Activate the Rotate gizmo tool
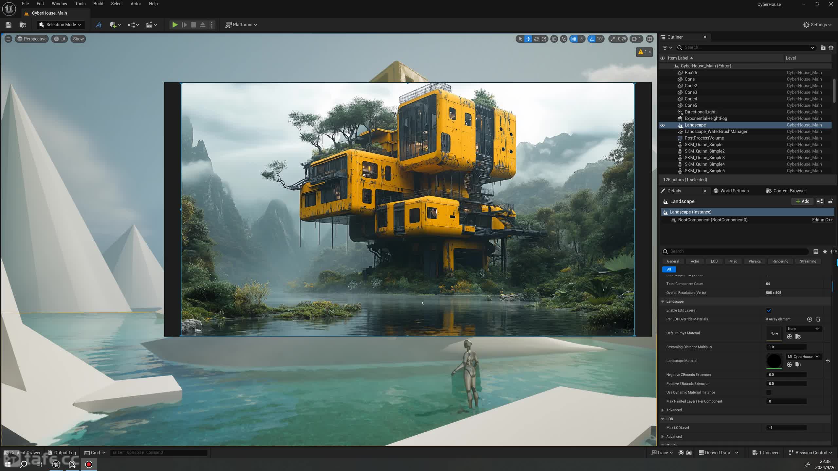Screen dimensions: 838x471 tap(536, 39)
